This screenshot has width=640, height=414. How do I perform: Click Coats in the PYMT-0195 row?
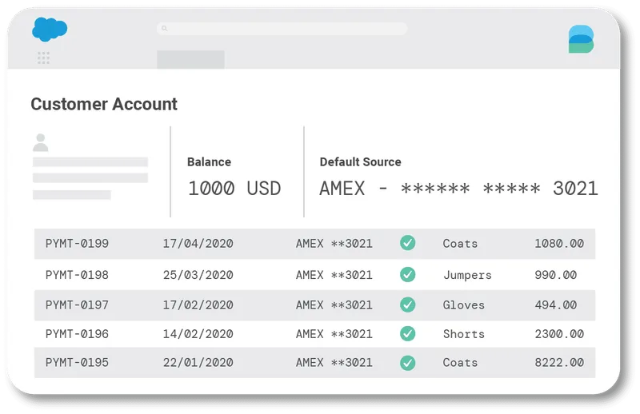click(460, 363)
